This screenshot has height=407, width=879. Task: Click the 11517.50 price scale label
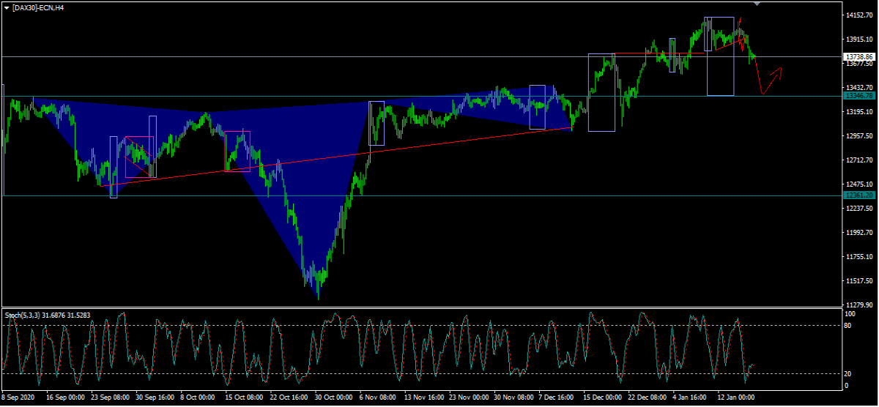coord(858,280)
